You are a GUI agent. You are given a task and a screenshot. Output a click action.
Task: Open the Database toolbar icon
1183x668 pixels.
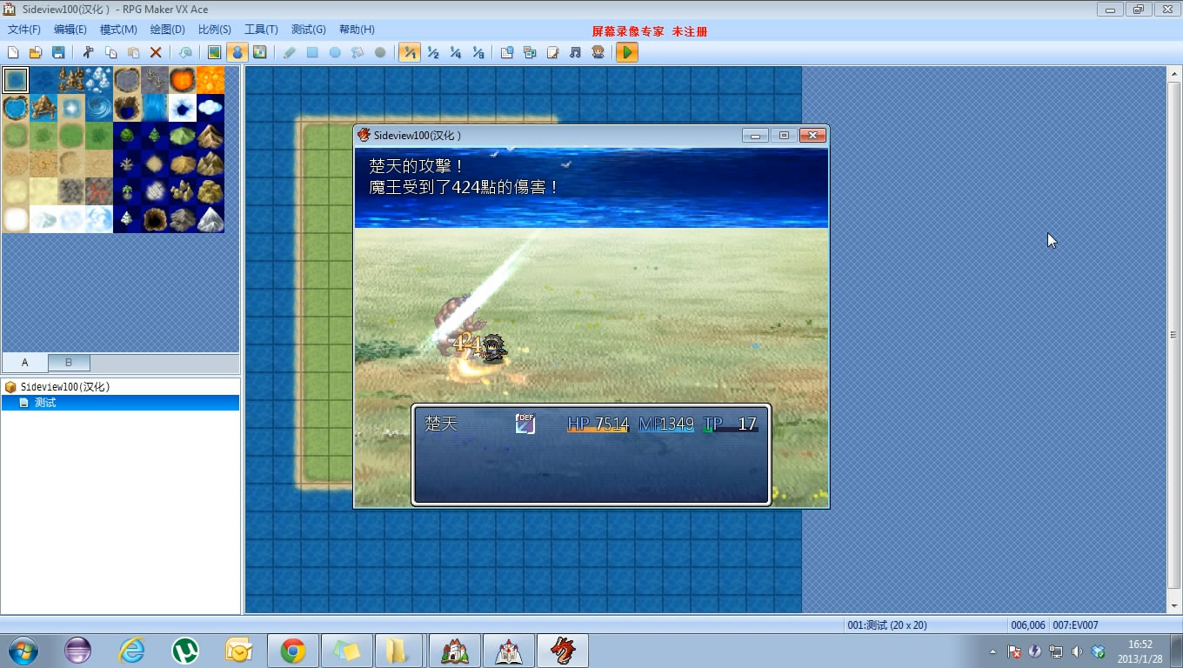(507, 52)
